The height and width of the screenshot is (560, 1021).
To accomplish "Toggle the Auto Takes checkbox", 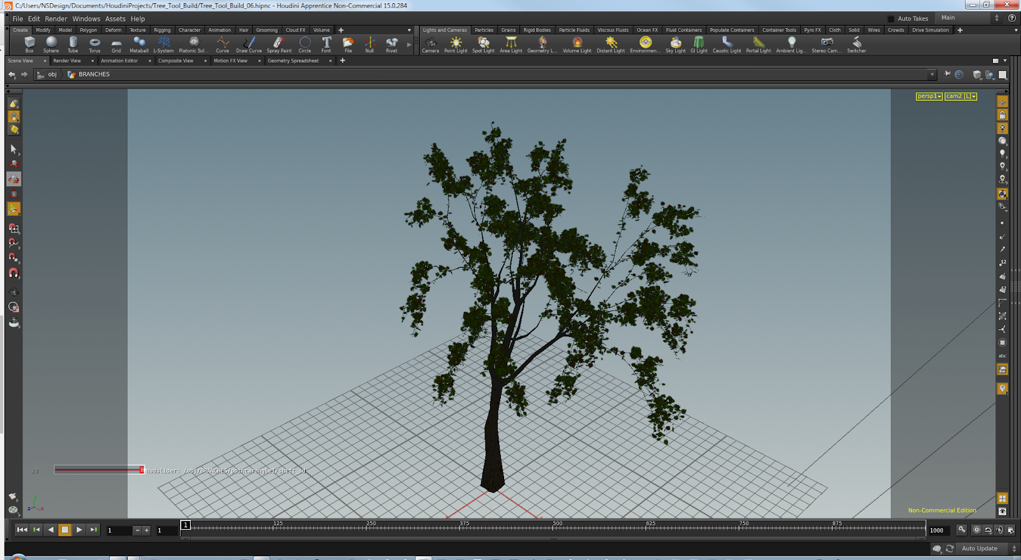I will tap(891, 18).
